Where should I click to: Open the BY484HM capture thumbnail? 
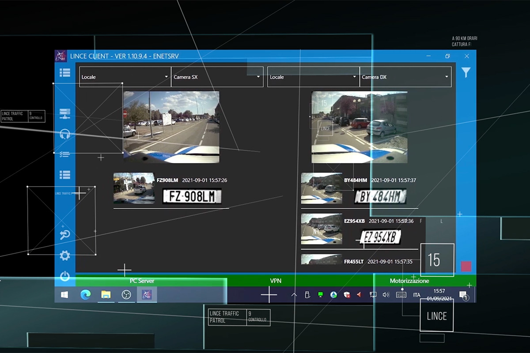[322, 188]
